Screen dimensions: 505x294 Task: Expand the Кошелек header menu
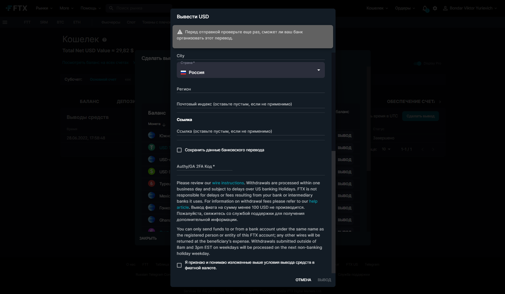tap(377, 8)
